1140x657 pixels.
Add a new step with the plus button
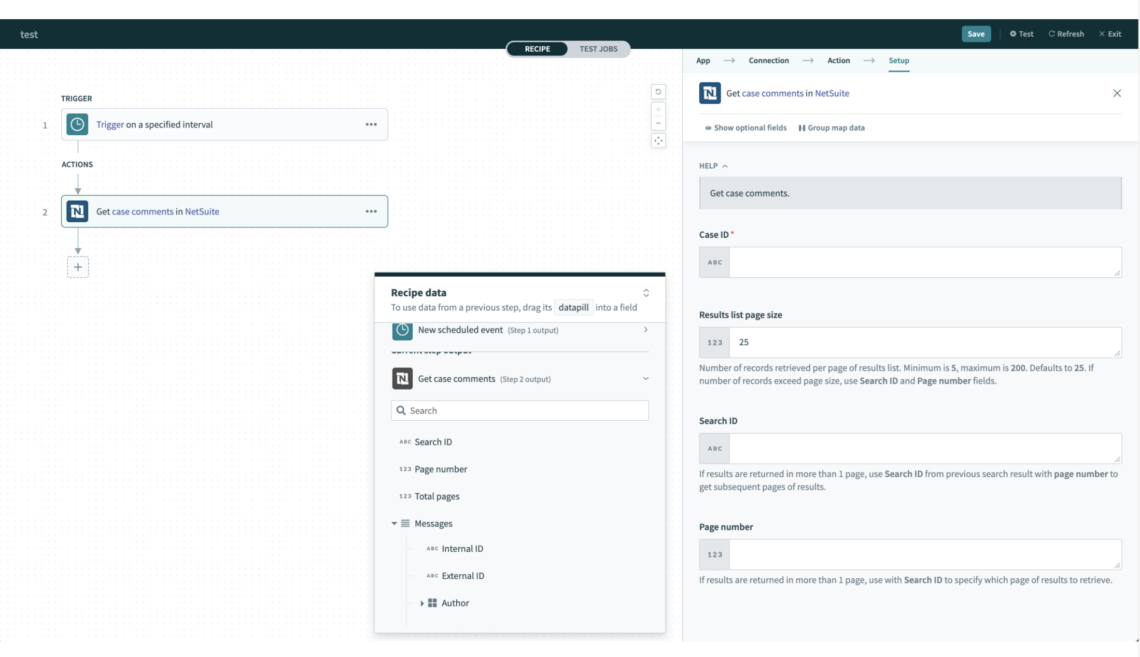tap(78, 267)
